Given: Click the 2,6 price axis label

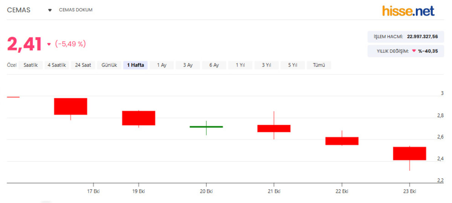Looking at the screenshot, I should coord(440,137).
